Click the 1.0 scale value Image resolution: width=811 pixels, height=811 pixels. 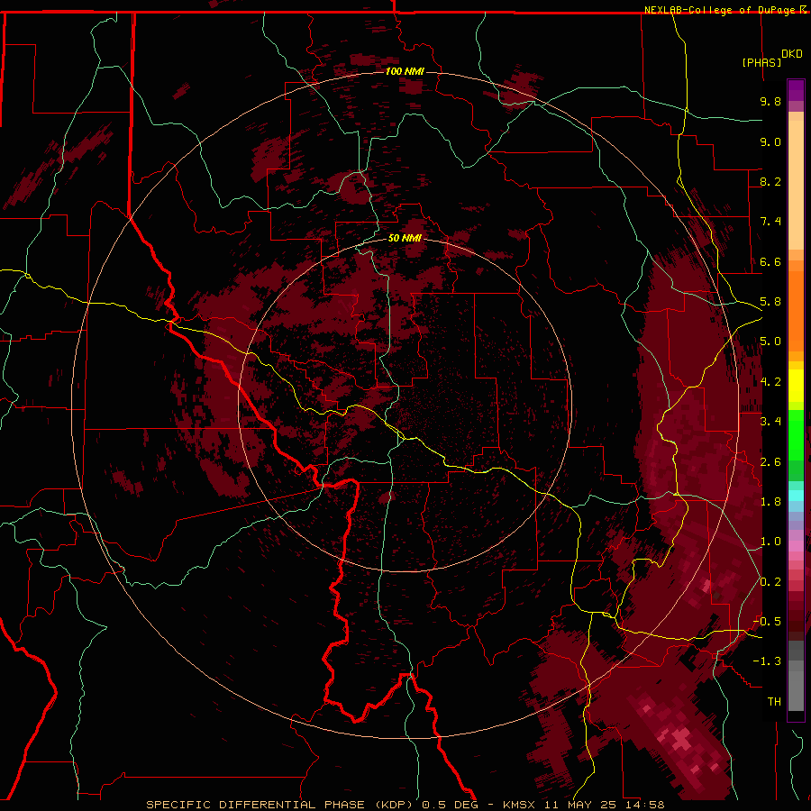pos(770,542)
